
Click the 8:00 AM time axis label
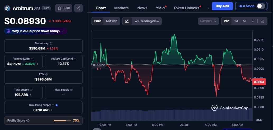(x=237, y=125)
